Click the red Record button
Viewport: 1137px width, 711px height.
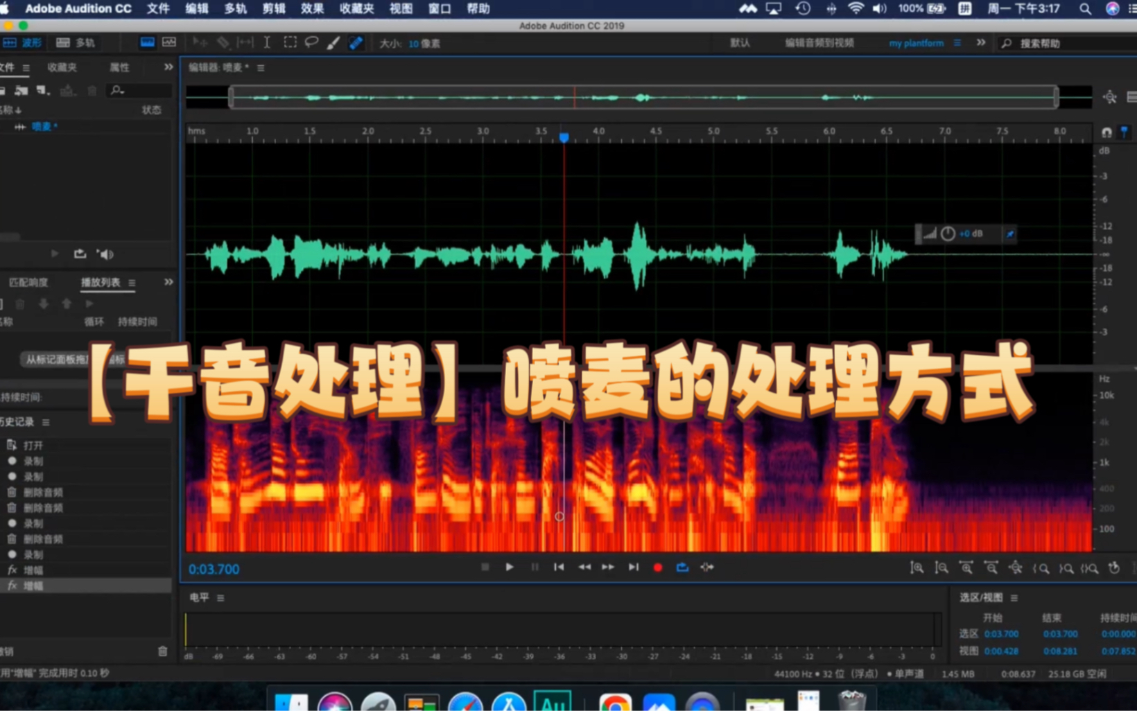pos(658,568)
